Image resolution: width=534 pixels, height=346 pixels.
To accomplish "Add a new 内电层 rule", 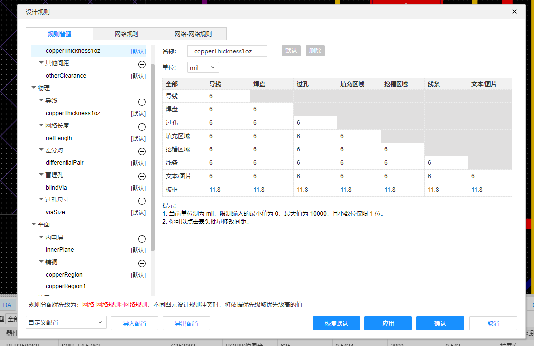I will click(x=142, y=239).
